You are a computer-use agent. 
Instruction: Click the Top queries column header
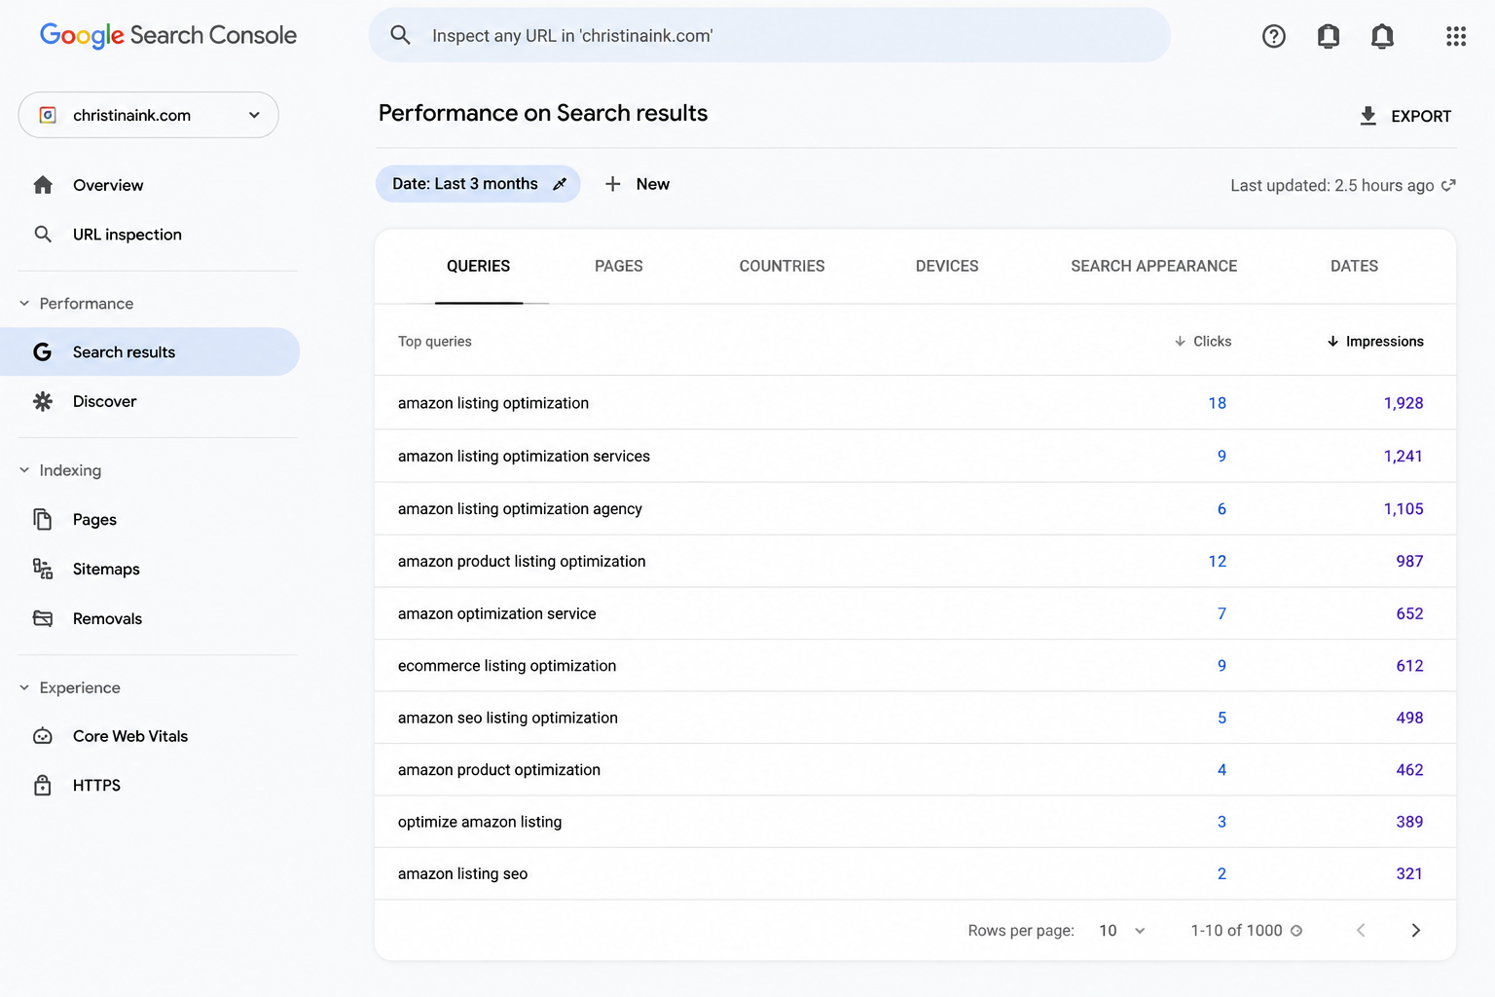pos(434,341)
